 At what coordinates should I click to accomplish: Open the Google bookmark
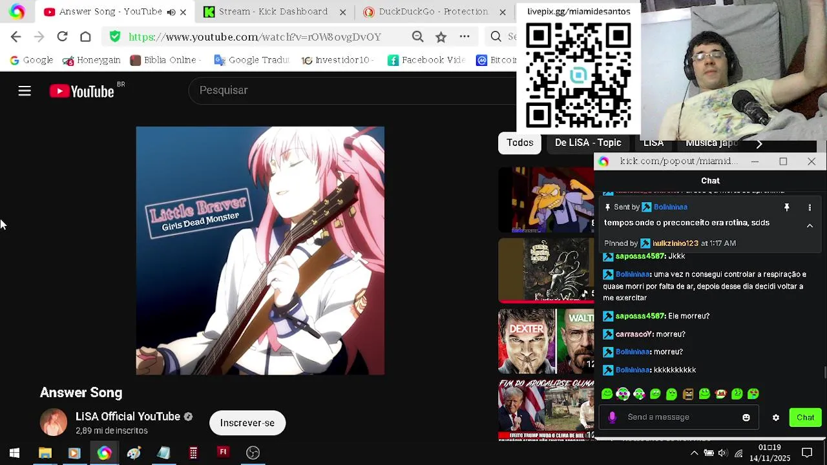pyautogui.click(x=31, y=60)
